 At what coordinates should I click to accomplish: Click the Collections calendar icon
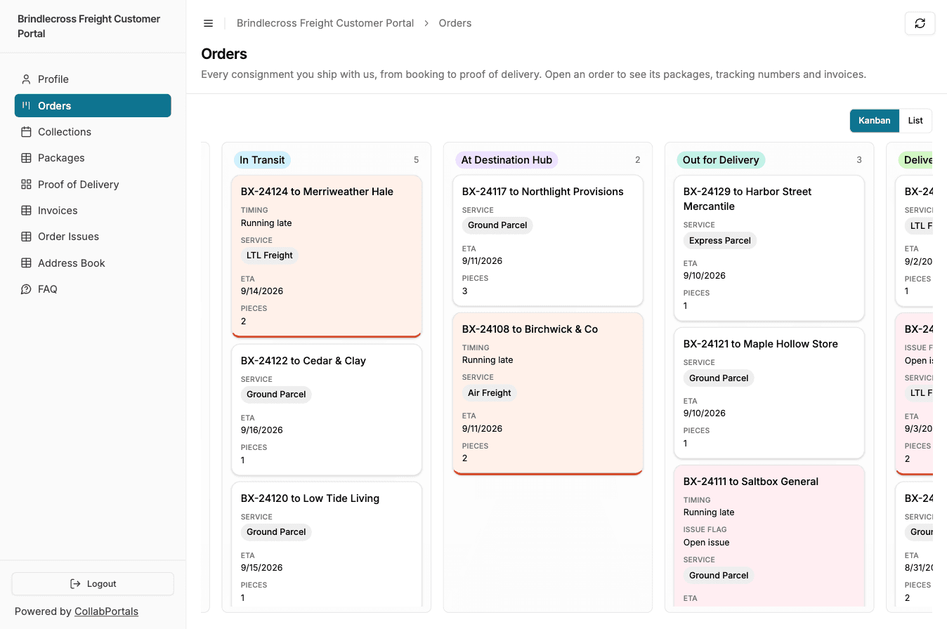coord(26,132)
